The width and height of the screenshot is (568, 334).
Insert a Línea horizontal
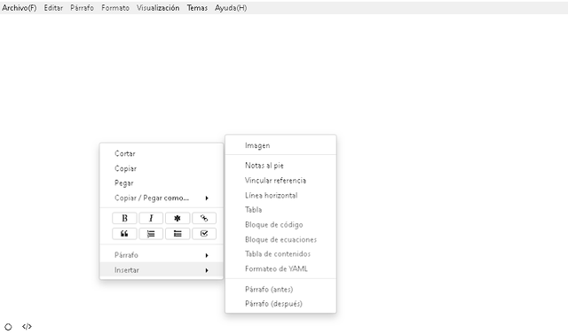click(x=280, y=195)
